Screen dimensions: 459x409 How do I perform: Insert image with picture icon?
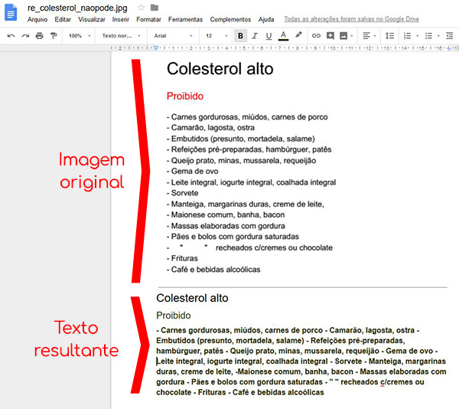click(x=343, y=36)
